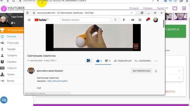This screenshot has height=106, width=190.
Task: Save the video via СОХРАНИТЬ
Action: pyautogui.click(x=143, y=61)
